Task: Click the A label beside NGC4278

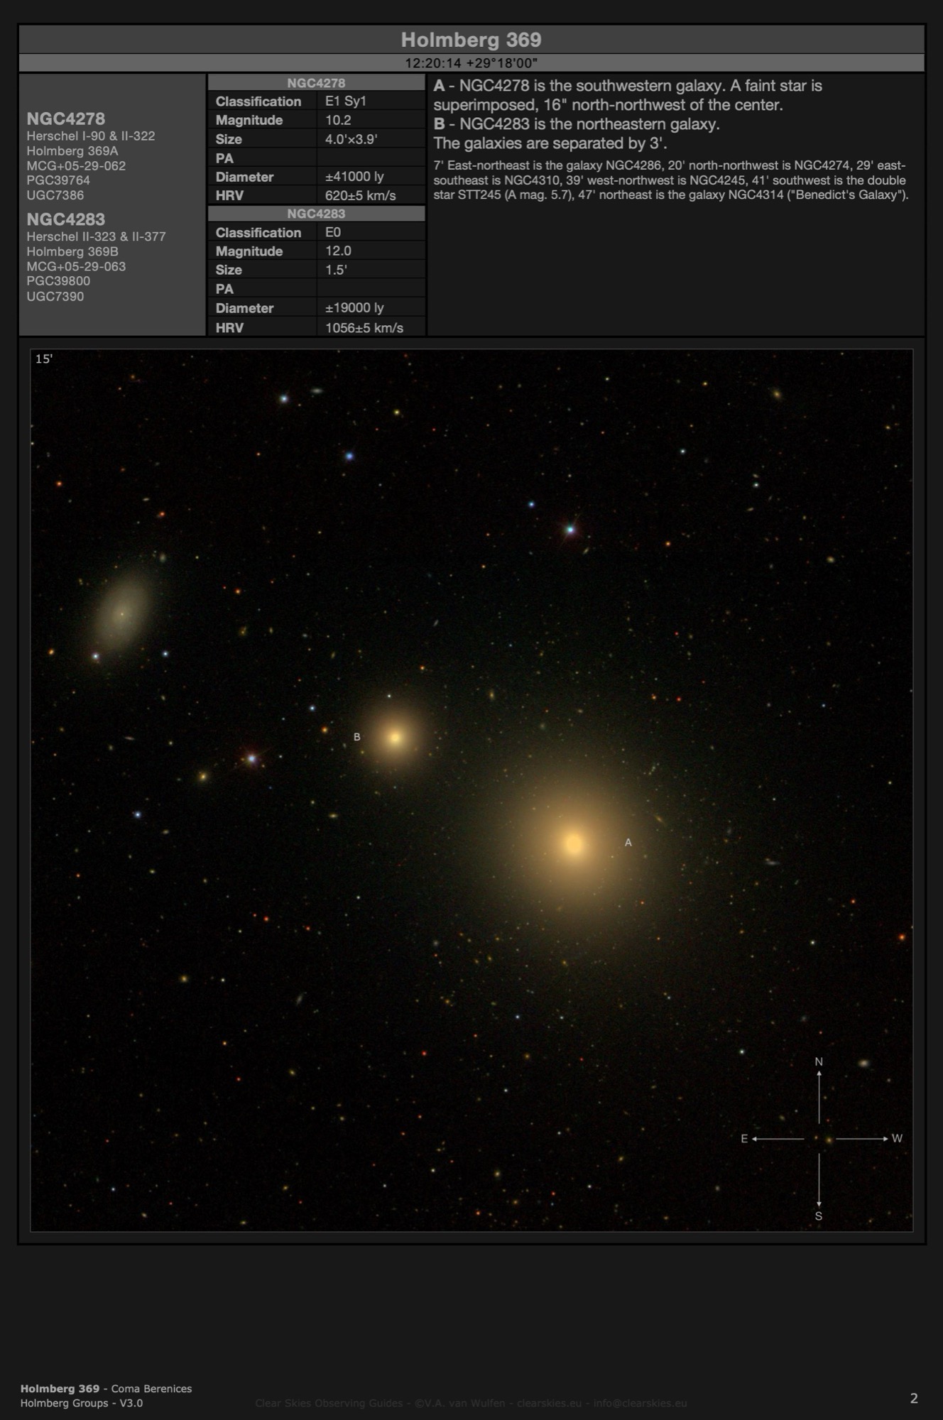Action: click(628, 842)
